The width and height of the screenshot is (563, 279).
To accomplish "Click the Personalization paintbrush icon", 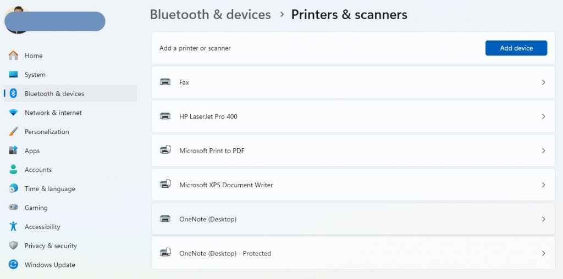I will click(13, 132).
